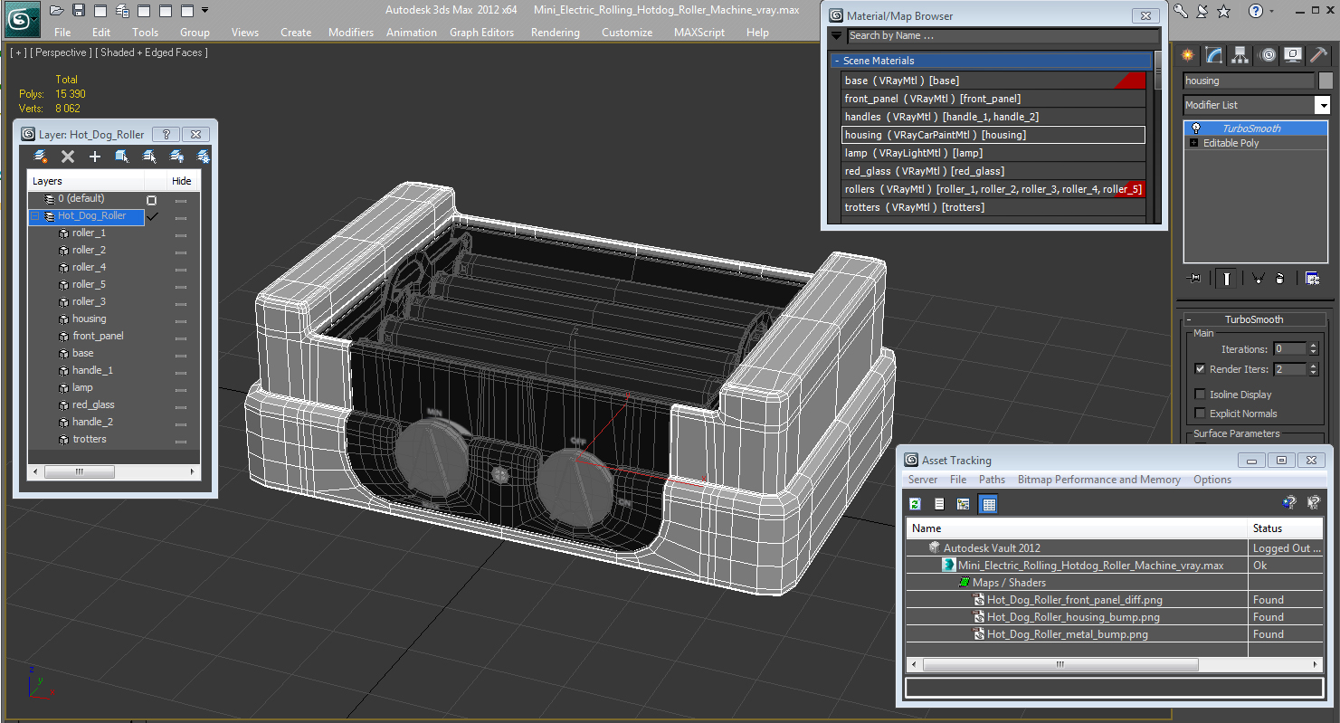The width and height of the screenshot is (1340, 723).
Task: Toggle the hide dash for the housing row
Action: tap(181, 320)
